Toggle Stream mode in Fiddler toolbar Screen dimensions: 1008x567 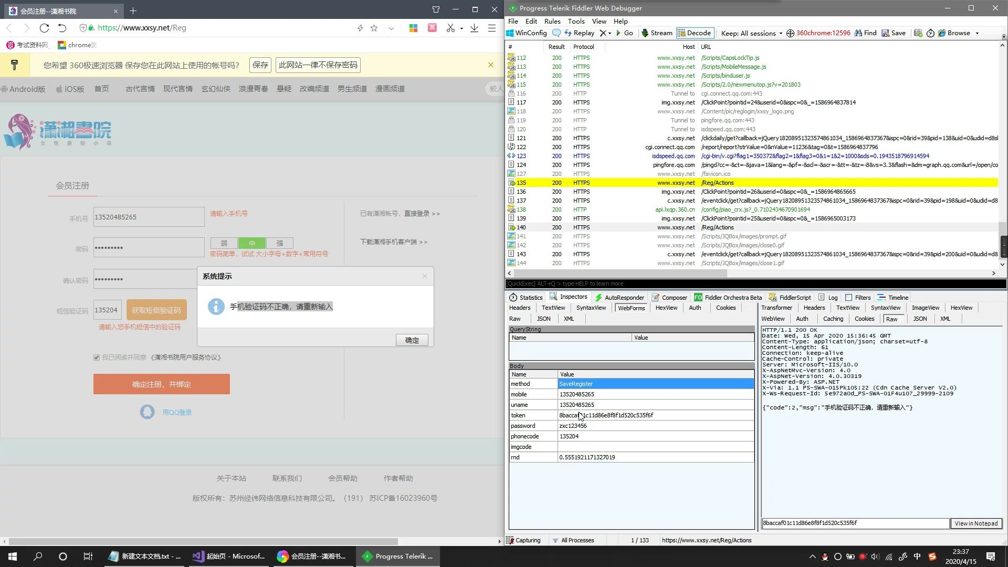point(657,33)
